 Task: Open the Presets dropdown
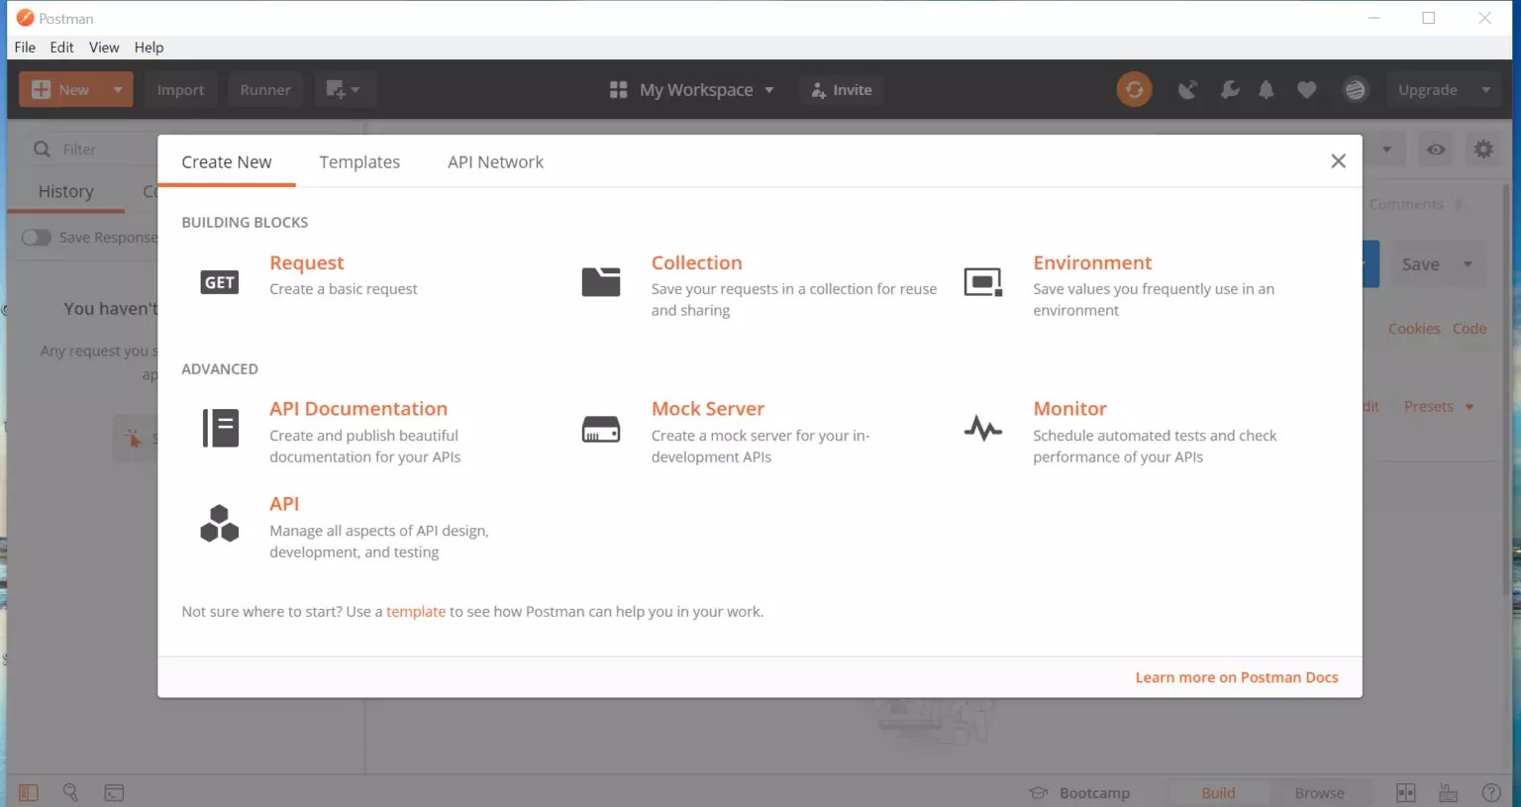[1438, 406]
